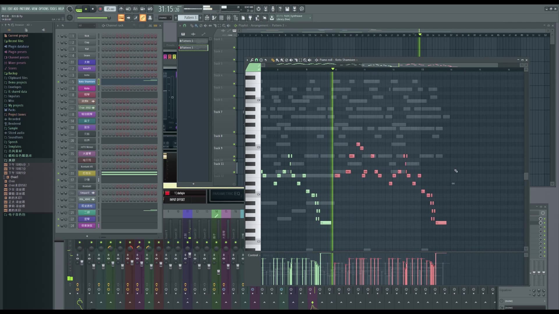
Task: Toggle mute light for Snare channel
Action: (58, 56)
